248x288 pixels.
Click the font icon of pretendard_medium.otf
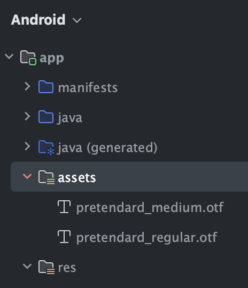64,207
